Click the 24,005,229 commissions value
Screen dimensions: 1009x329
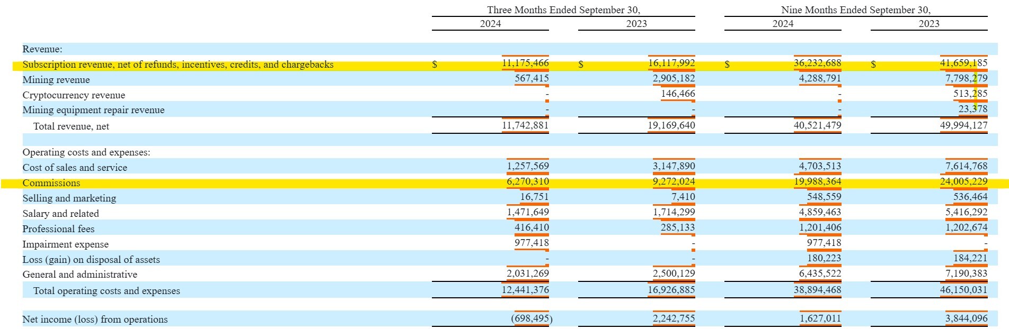[963, 181]
